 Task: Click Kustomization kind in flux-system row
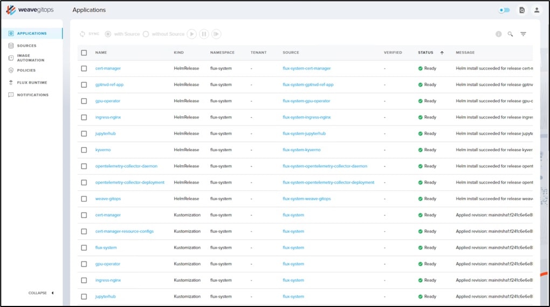[187, 247]
